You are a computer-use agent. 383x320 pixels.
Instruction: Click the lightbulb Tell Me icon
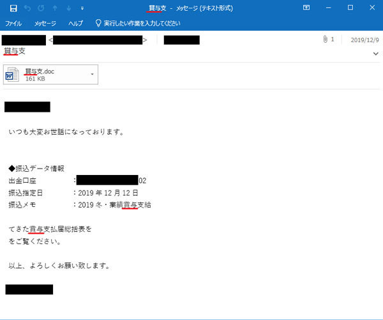[x=98, y=23]
